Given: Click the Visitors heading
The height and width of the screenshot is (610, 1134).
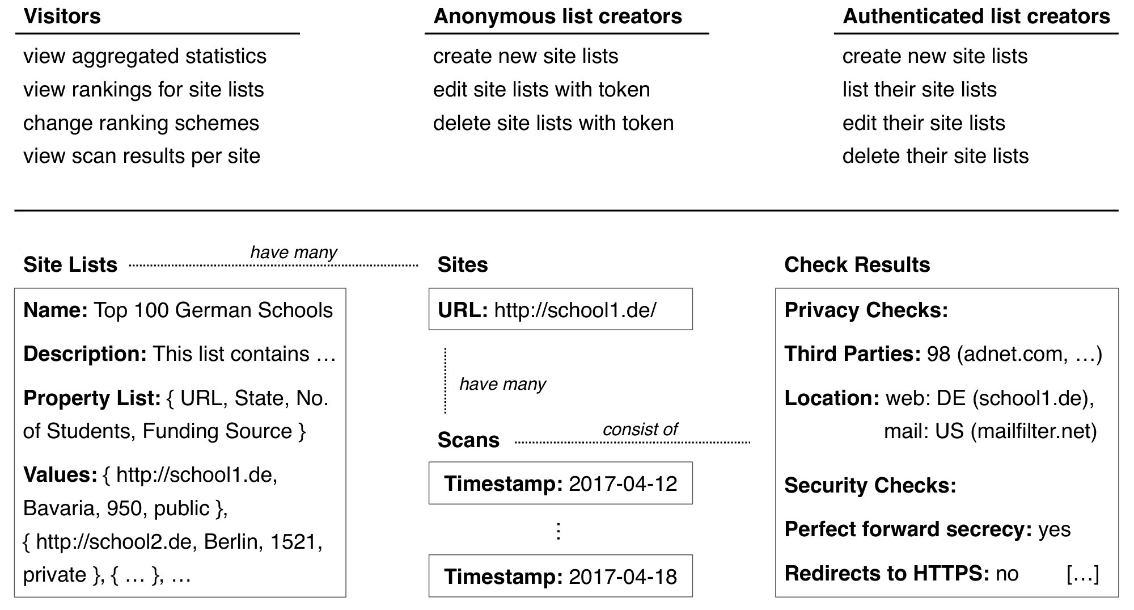Looking at the screenshot, I should 62,16.
